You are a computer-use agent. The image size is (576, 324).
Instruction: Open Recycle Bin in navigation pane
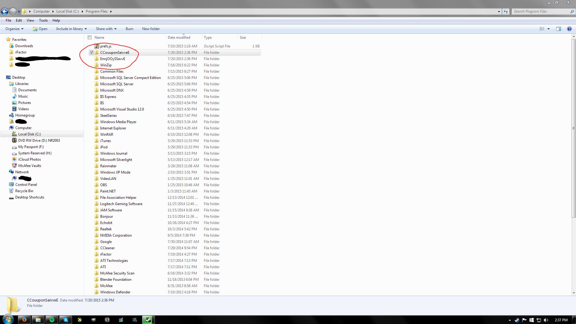(x=24, y=191)
